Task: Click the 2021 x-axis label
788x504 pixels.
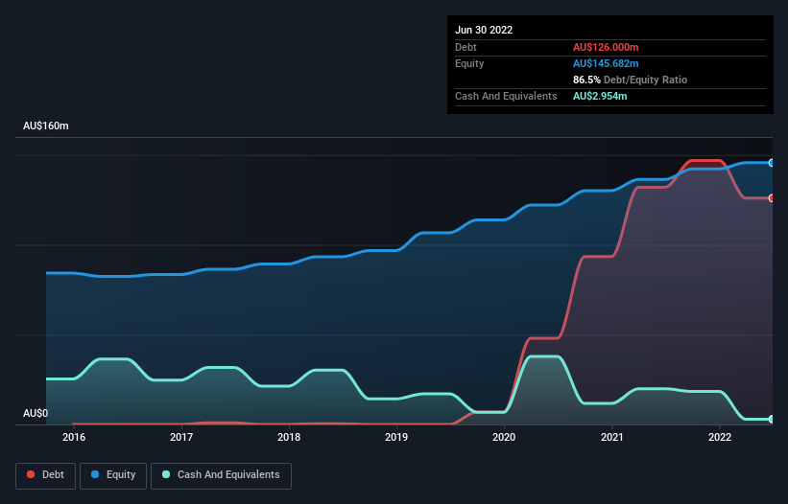Action: pos(612,437)
